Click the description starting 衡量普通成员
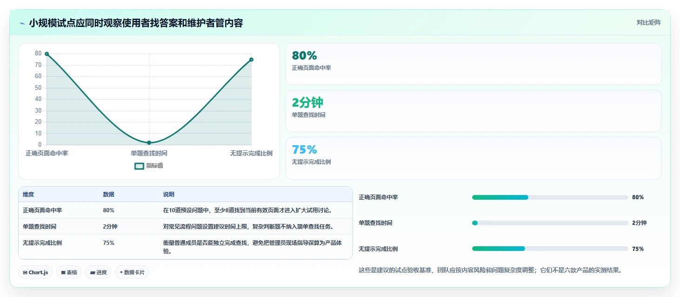The width and height of the screenshot is (680, 297). coord(253,247)
